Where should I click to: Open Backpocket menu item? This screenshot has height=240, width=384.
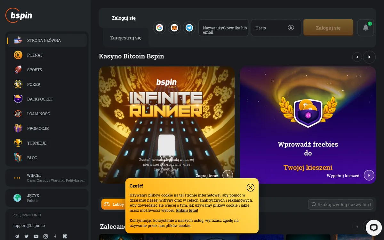pyautogui.click(x=47, y=99)
